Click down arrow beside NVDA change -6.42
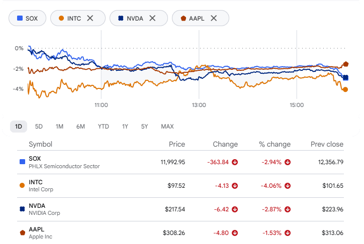This screenshot has height=244, width=364. (235, 209)
